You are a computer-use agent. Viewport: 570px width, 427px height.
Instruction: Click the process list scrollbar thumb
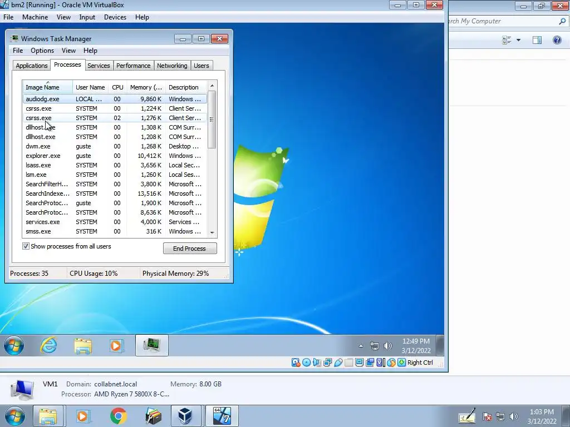coord(212,120)
